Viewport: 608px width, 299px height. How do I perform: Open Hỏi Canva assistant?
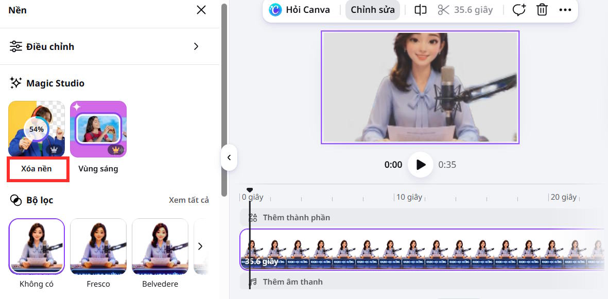[x=299, y=10]
